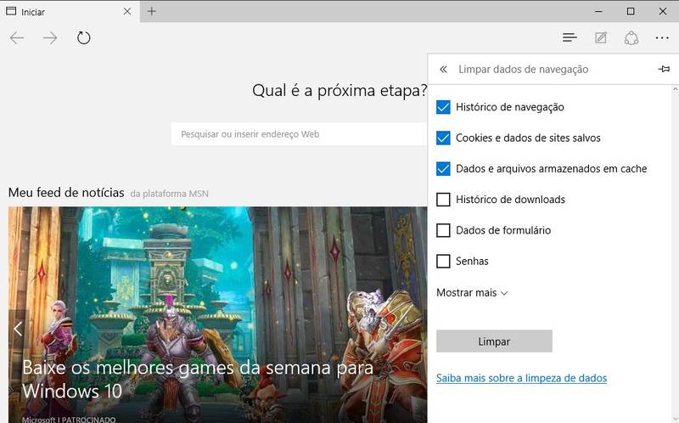
Task: Click the settings pane scroll down arrow
Action: click(x=675, y=418)
